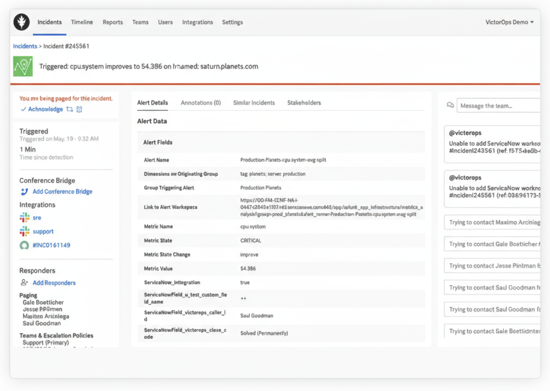Screen dimensions: 550x391
Task: Click Gale Boetticher in the Paging list
Action: (x=43, y=302)
